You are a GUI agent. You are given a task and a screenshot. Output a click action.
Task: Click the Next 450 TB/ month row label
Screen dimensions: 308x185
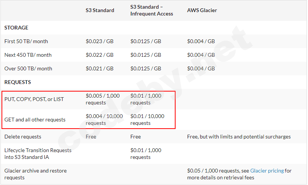pos(28,55)
